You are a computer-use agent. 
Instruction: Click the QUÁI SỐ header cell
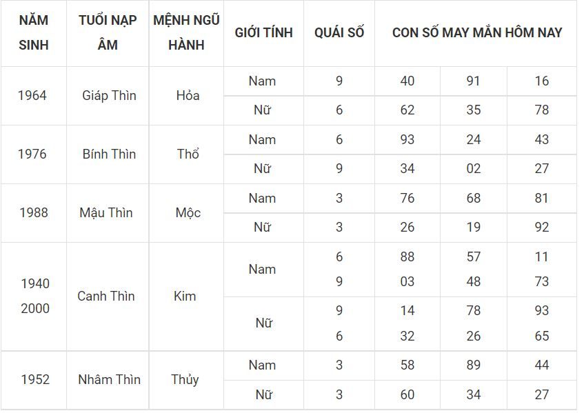pyautogui.click(x=339, y=33)
